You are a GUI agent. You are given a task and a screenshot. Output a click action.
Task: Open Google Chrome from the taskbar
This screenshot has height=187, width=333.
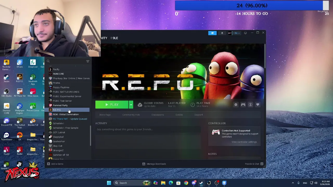click(186, 183)
